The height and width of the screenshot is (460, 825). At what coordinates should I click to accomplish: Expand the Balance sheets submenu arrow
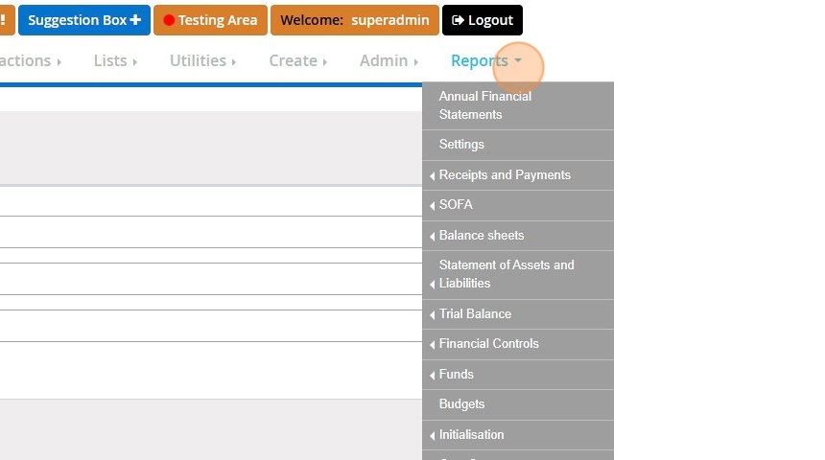point(432,237)
